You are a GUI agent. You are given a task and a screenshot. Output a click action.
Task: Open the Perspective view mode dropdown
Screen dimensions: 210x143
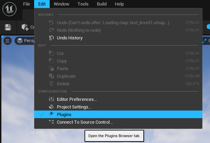(x=25, y=41)
